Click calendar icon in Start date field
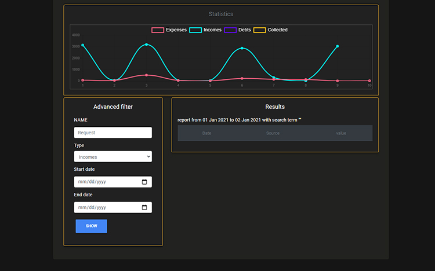 click(x=144, y=182)
